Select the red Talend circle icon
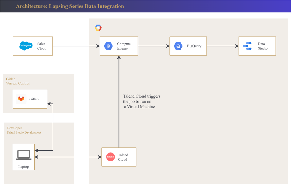Screen dimensions: 291x187 click(x=111, y=157)
